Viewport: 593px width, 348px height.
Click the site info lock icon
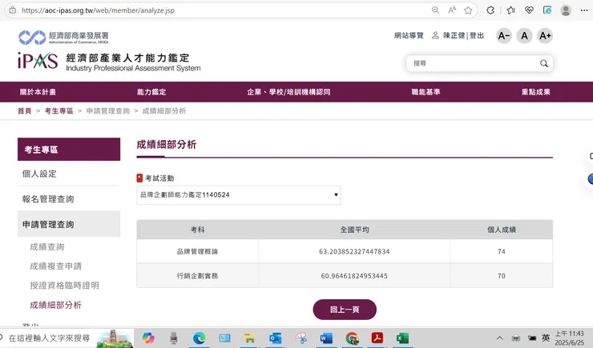click(13, 10)
